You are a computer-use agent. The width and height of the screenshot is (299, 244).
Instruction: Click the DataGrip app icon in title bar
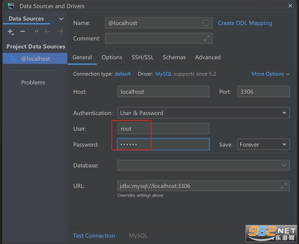point(11,6)
